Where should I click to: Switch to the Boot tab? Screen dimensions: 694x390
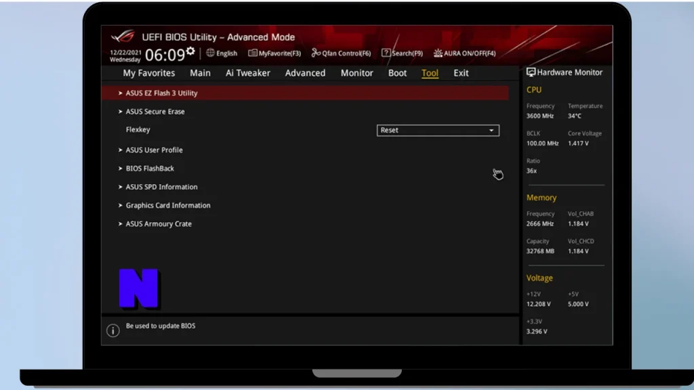coord(397,73)
